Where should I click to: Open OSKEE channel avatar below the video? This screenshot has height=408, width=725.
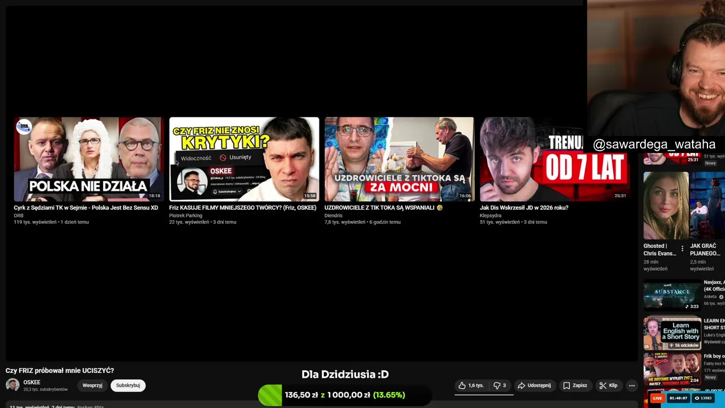(12, 385)
